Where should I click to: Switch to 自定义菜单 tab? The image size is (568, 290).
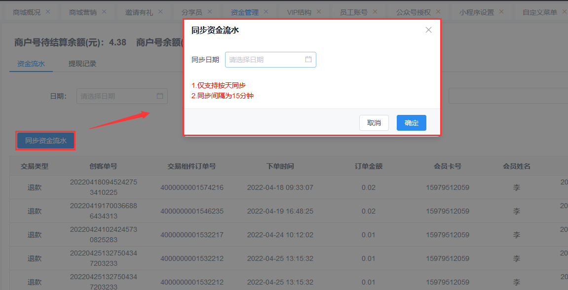[x=540, y=13]
